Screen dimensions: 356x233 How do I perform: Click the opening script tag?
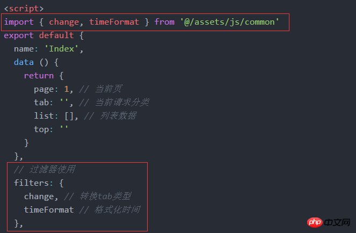click(x=24, y=9)
